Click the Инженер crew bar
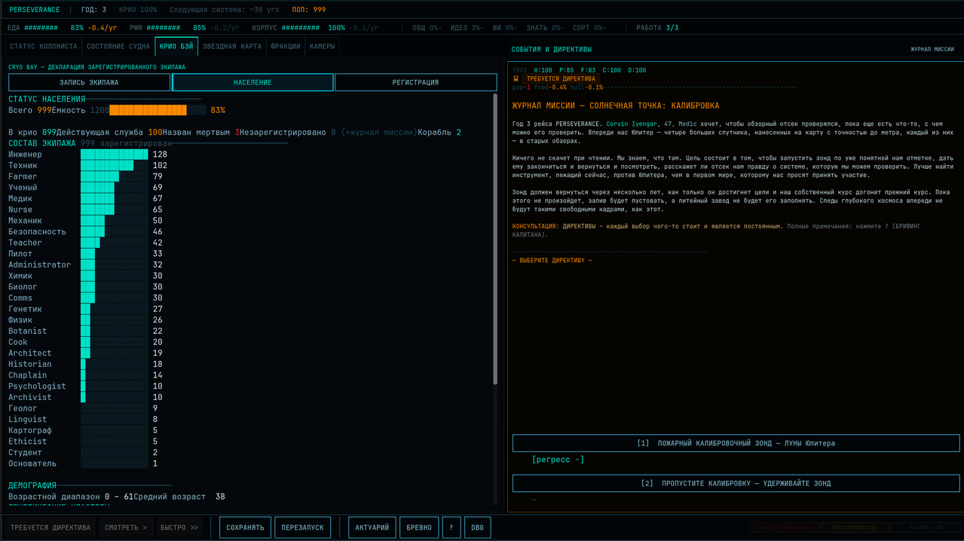Screen dimensions: 964x541 pyautogui.click(x=115, y=154)
